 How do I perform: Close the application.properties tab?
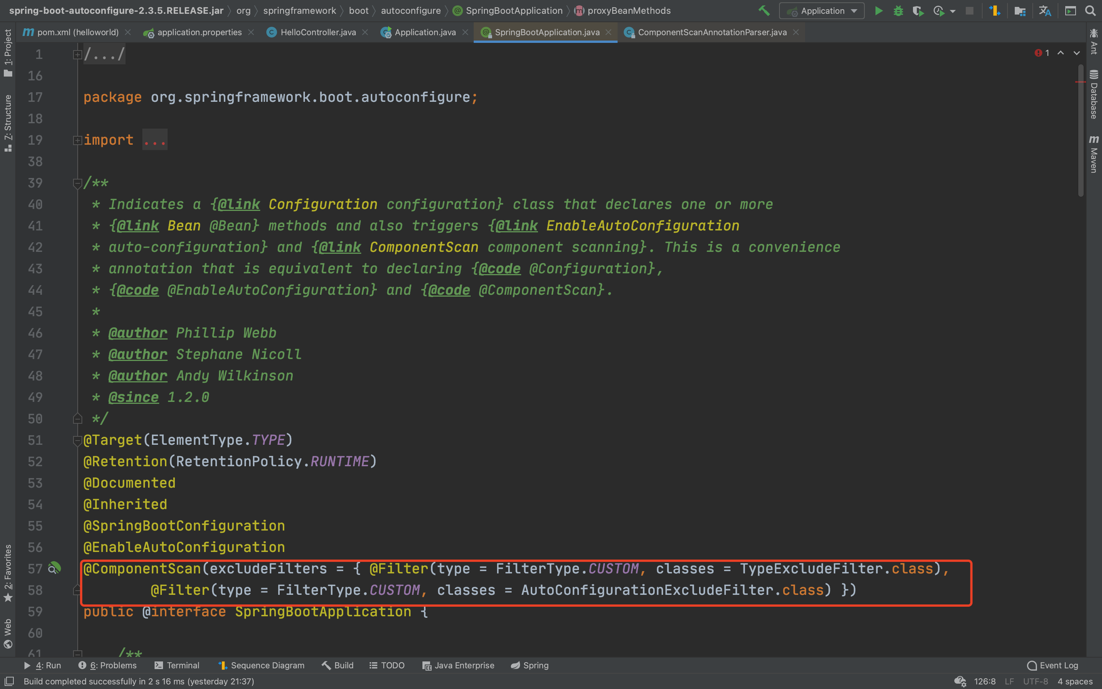tap(251, 33)
